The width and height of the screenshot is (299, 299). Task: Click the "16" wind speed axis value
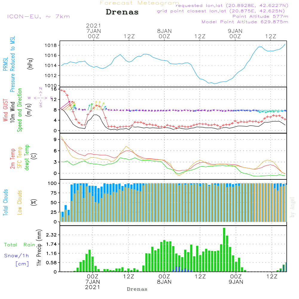tap(54, 89)
